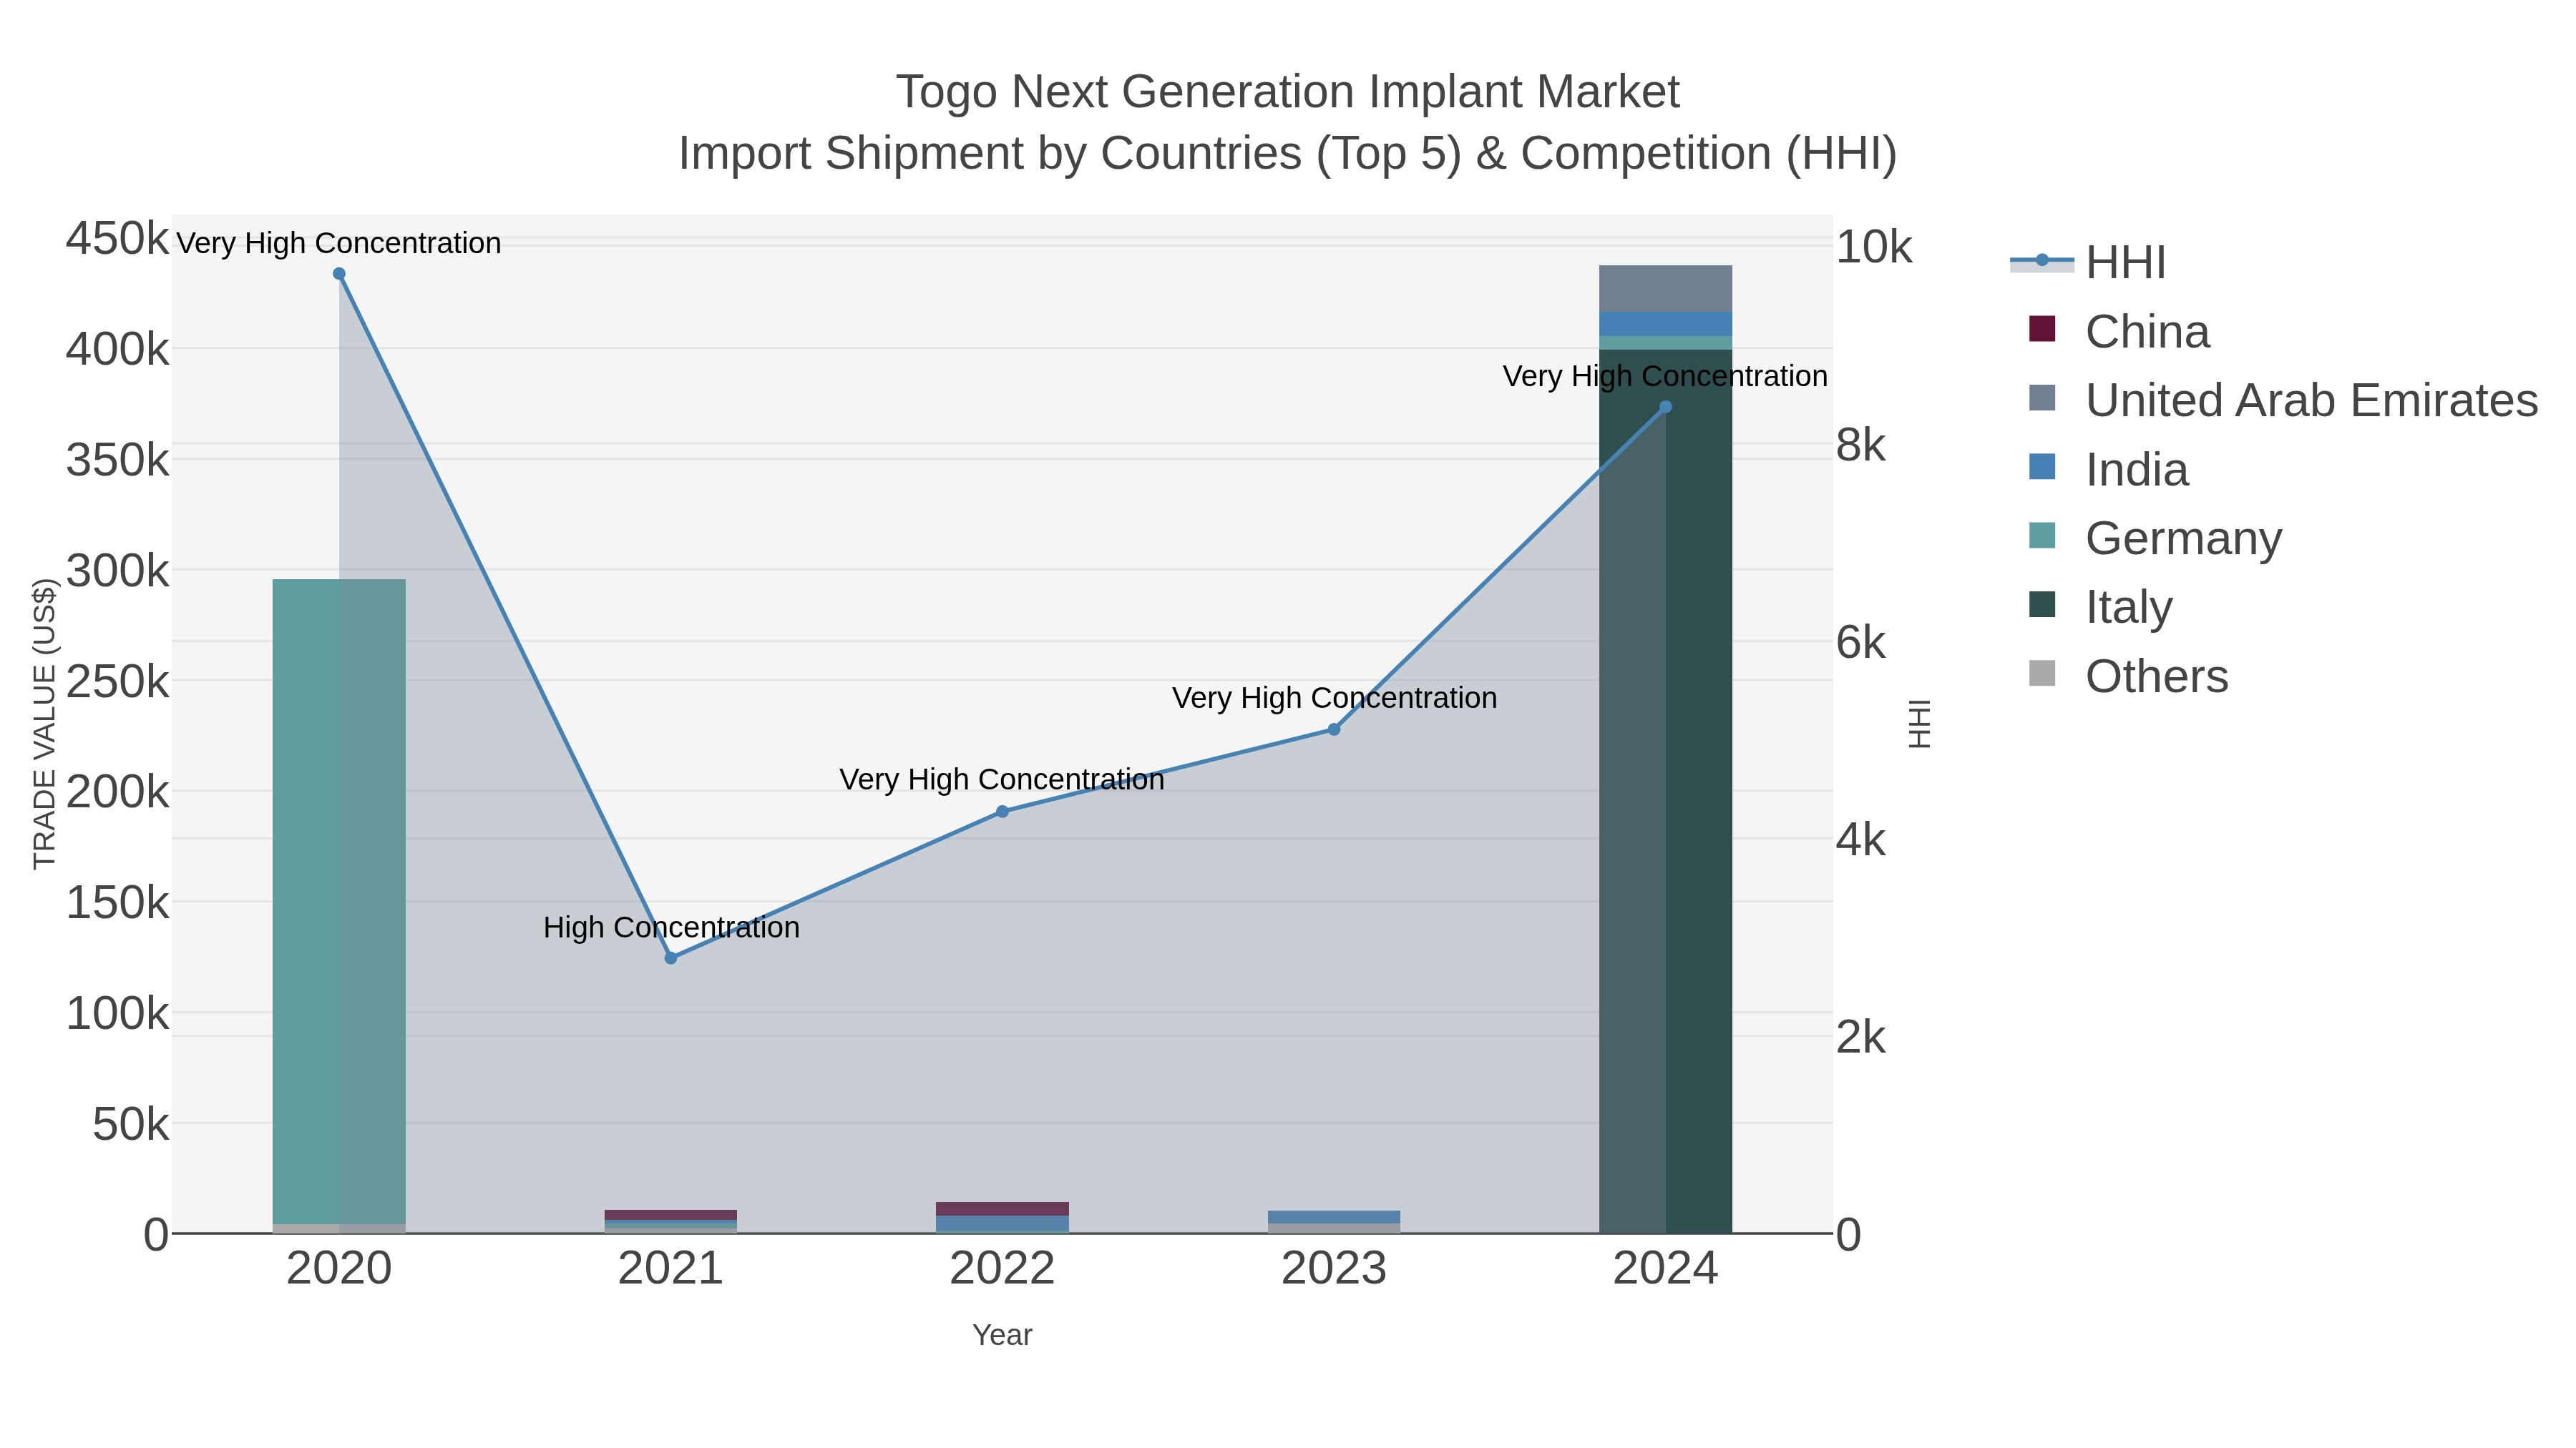
Task: Click the 'HHI' right axis title
Action: click(x=1920, y=724)
